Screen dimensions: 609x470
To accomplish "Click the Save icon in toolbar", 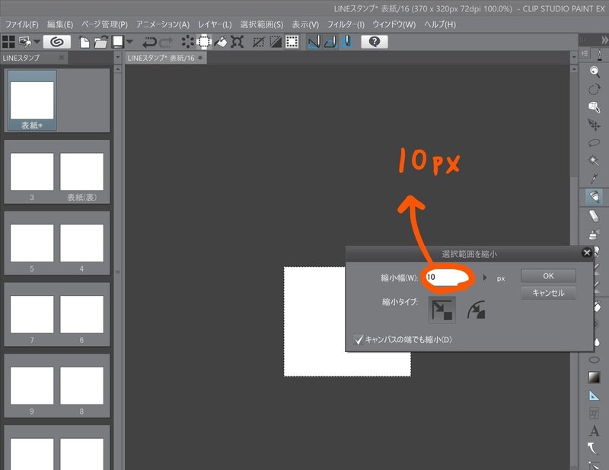I will coord(118,42).
